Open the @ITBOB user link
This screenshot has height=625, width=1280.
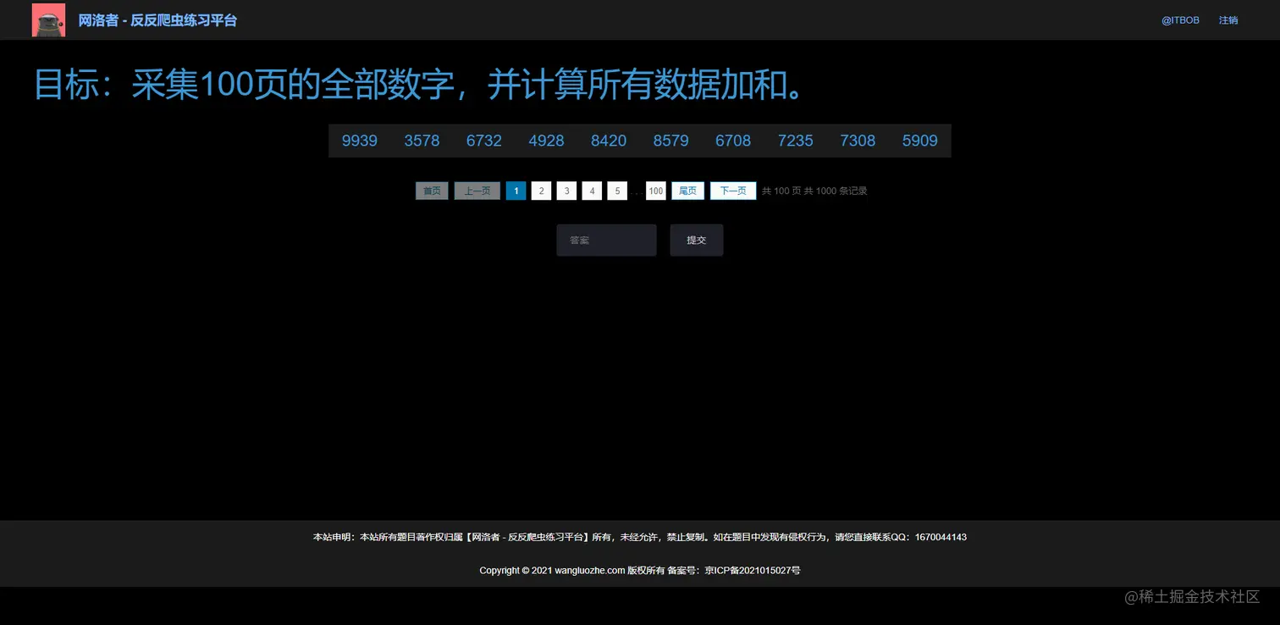[x=1180, y=20]
